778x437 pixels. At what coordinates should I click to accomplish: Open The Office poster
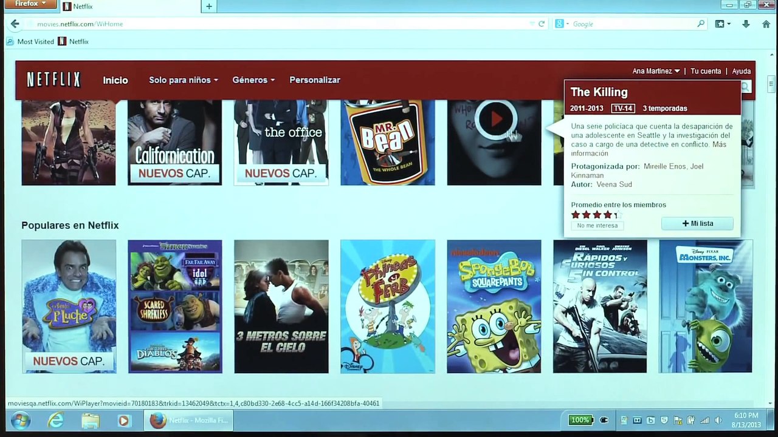click(x=281, y=143)
